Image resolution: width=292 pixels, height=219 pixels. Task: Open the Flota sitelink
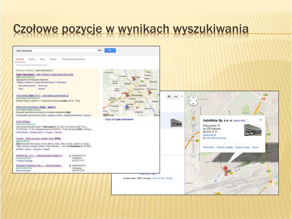point(21,89)
